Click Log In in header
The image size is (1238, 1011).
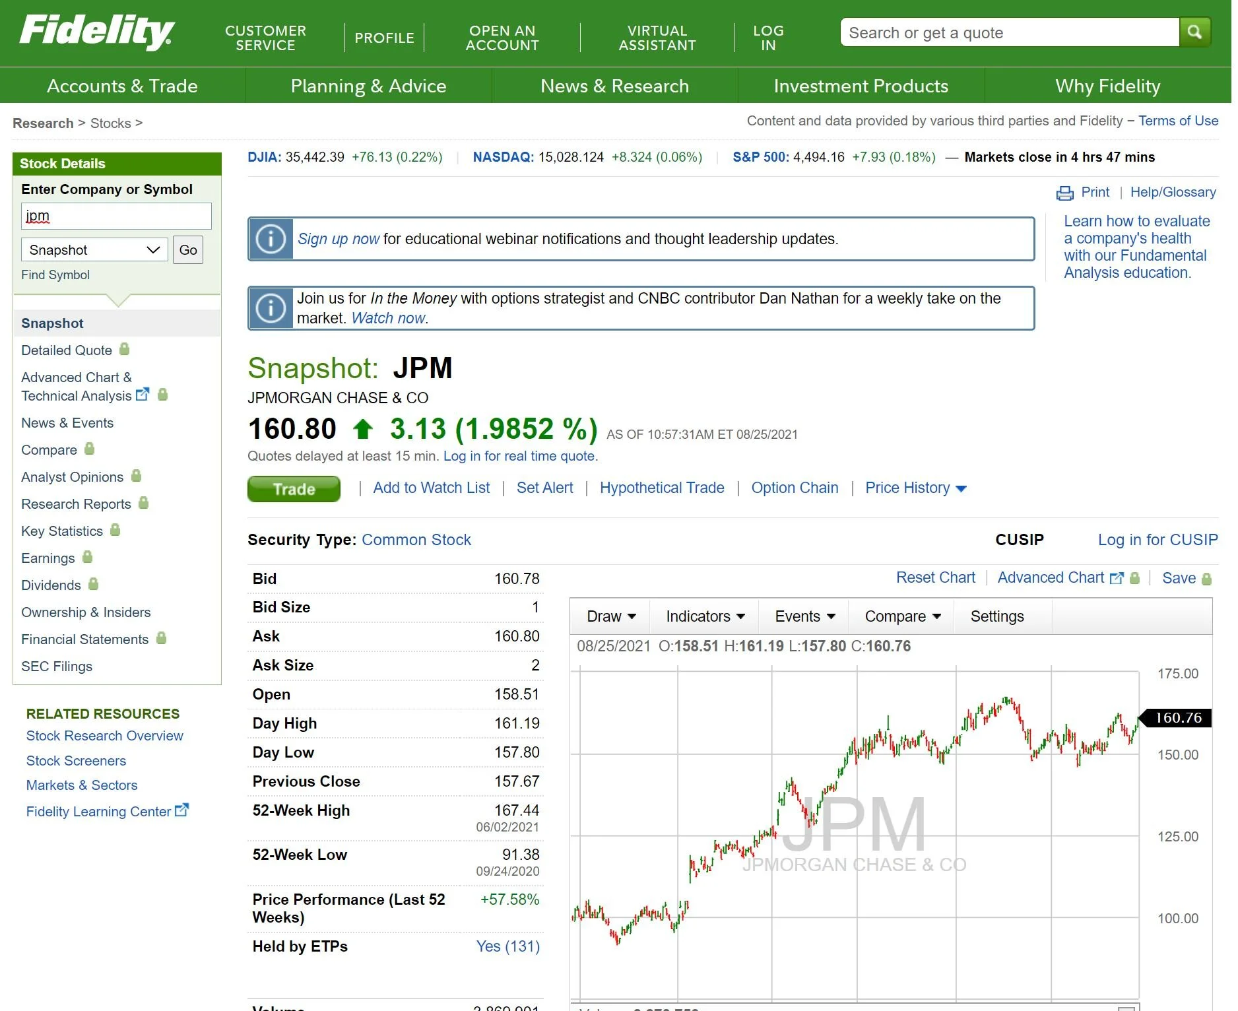768,38
